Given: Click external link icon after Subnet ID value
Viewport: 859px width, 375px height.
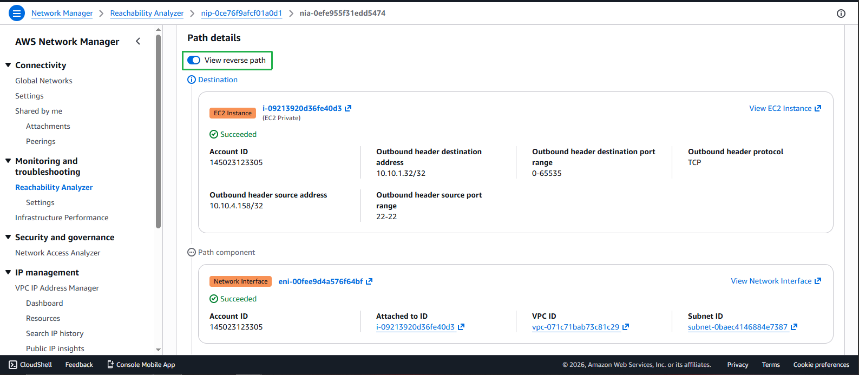Looking at the screenshot, I should (794, 327).
